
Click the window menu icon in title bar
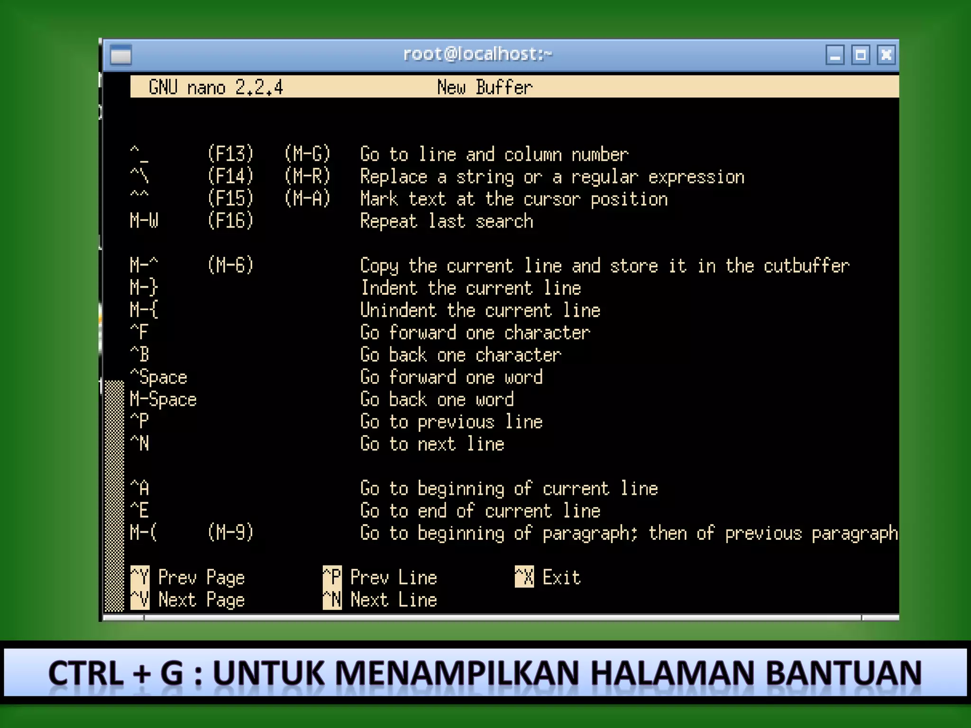click(x=121, y=56)
